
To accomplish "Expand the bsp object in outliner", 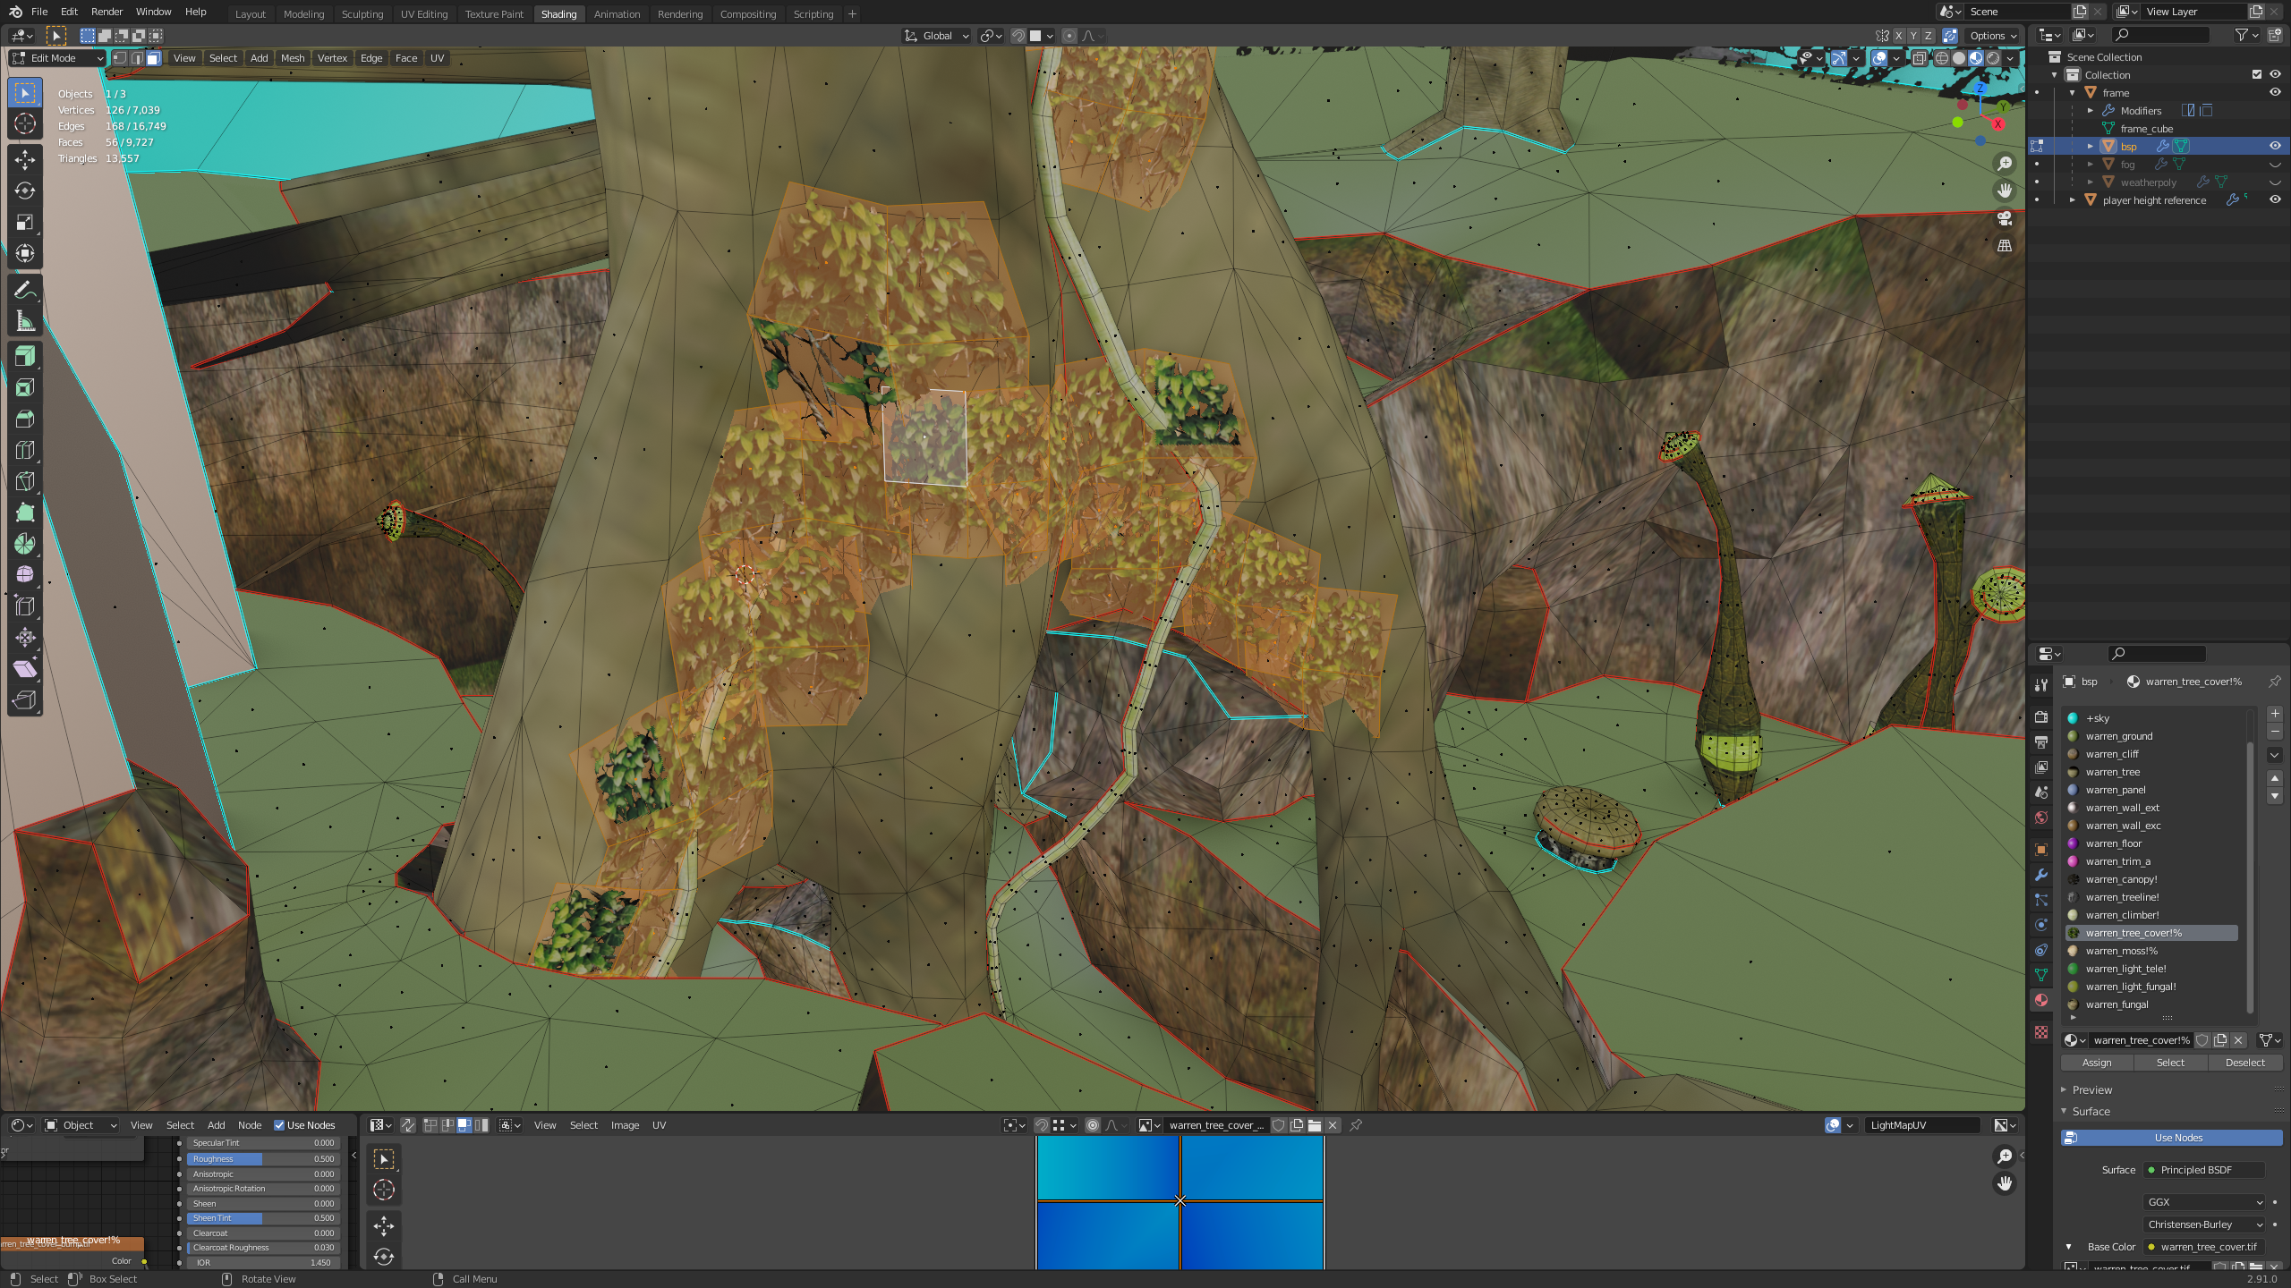I will [2091, 147].
